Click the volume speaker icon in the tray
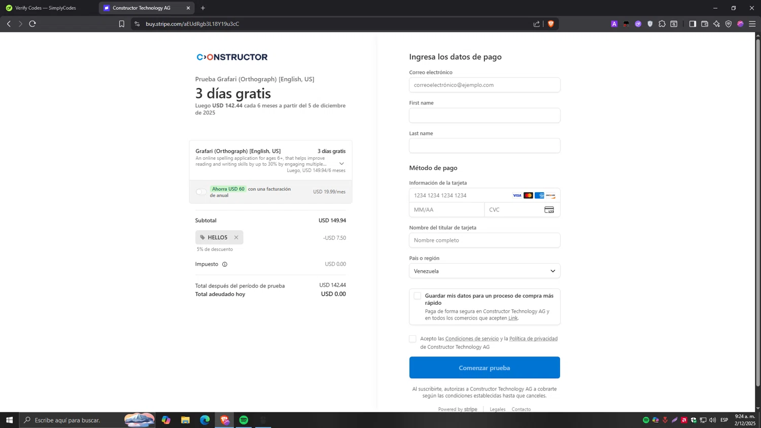Viewport: 761px width, 428px height. [x=713, y=420]
